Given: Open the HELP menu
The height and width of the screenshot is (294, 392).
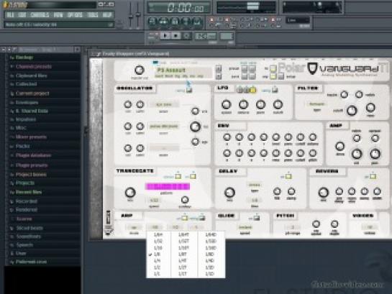Looking at the screenshot, I should 107,15.
